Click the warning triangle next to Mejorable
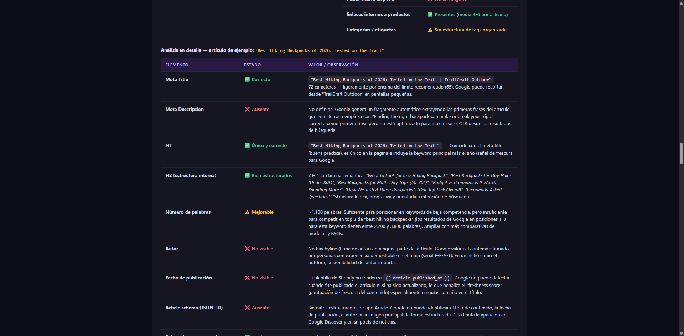Image resolution: width=684 pixels, height=336 pixels. (x=247, y=212)
